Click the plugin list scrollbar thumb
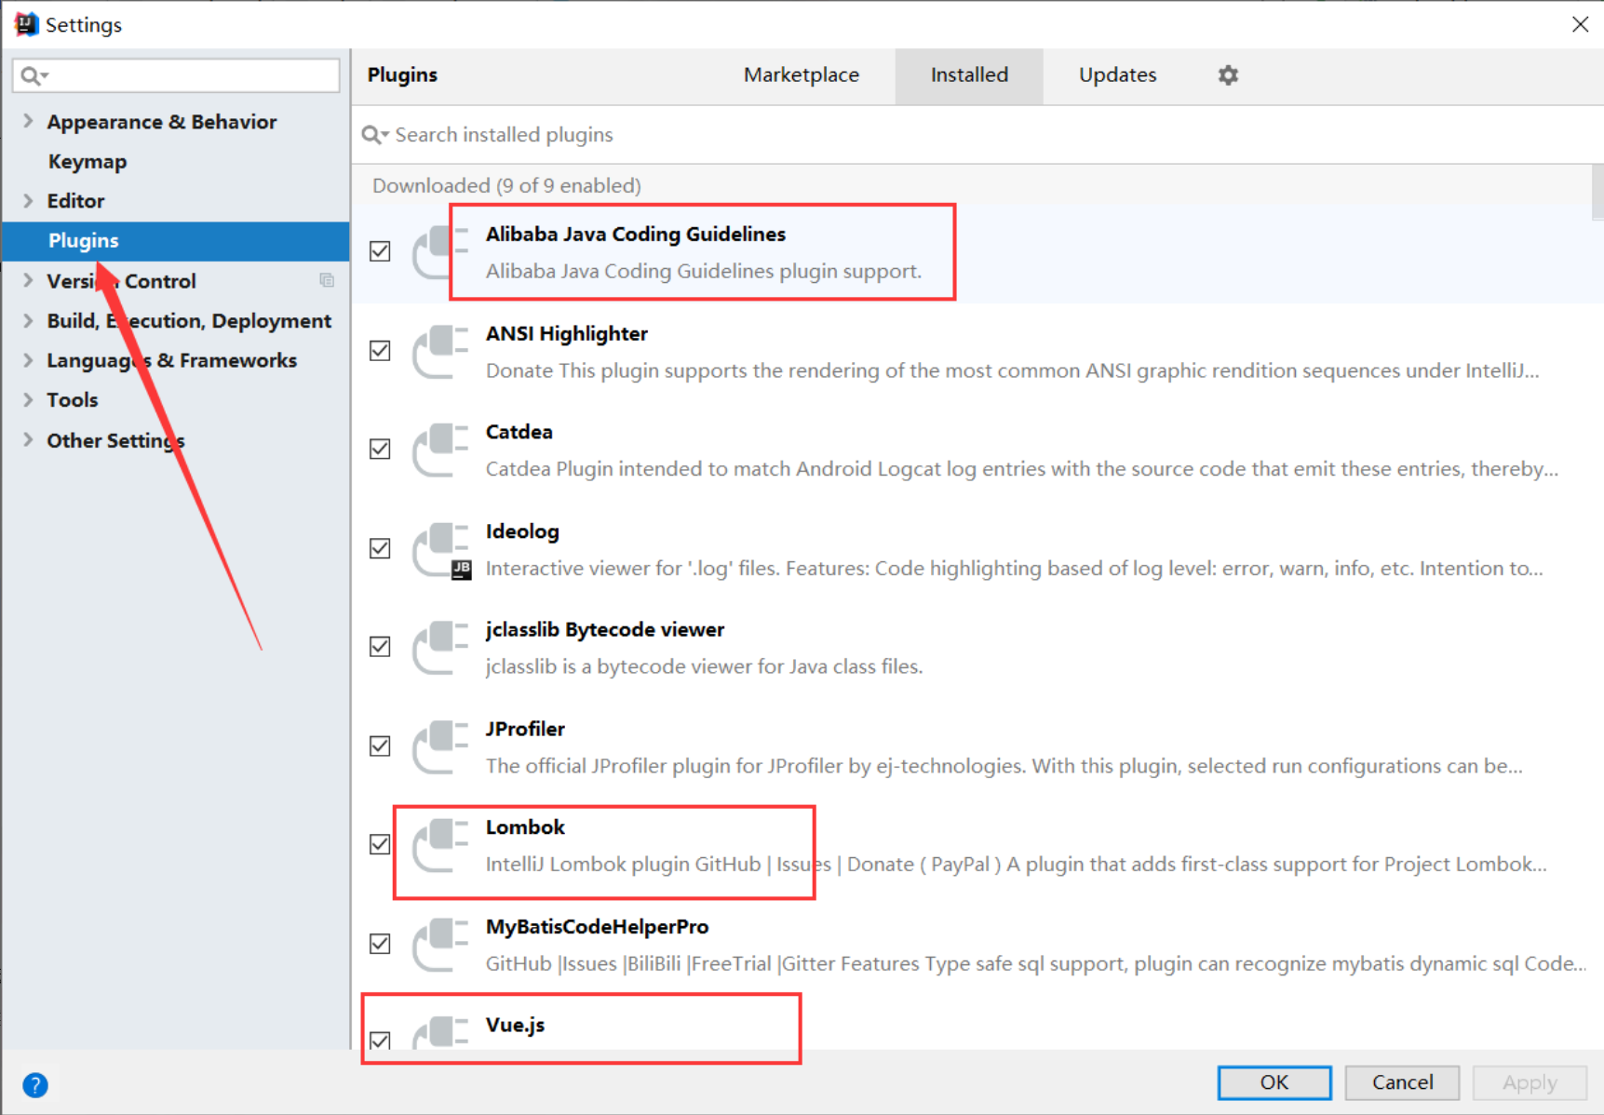Image resolution: width=1604 pixels, height=1115 pixels. pos(1597,193)
